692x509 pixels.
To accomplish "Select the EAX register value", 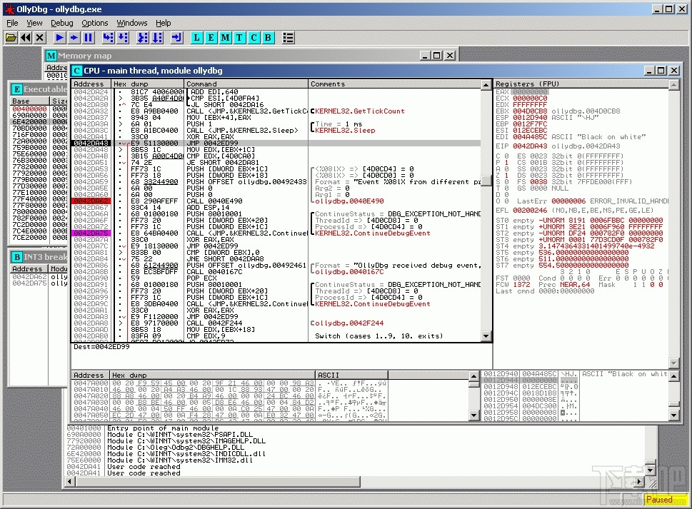I will coord(529,92).
